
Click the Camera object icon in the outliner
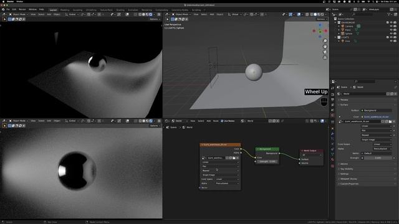pos(343,26)
